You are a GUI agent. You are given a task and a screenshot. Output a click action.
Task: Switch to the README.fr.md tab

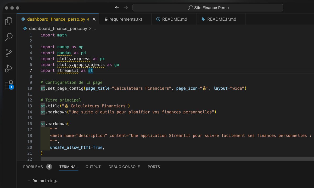[221, 19]
